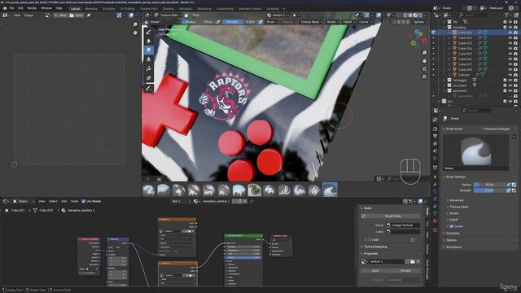Image resolution: width=521 pixels, height=293 pixels.
Task: Select the Draw brush tool in viewport toolbar
Action: [148, 32]
